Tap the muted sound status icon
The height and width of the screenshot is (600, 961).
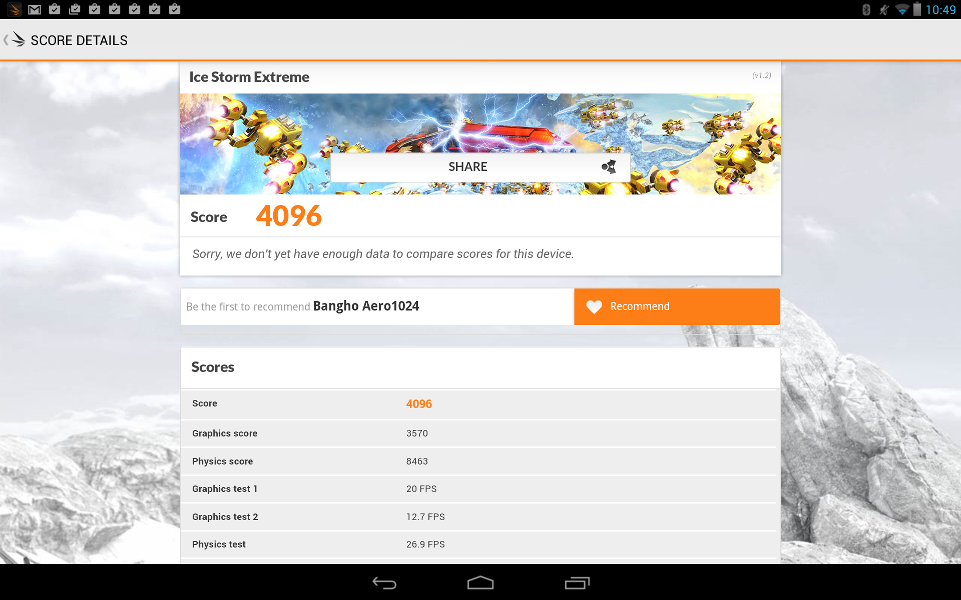coord(884,9)
